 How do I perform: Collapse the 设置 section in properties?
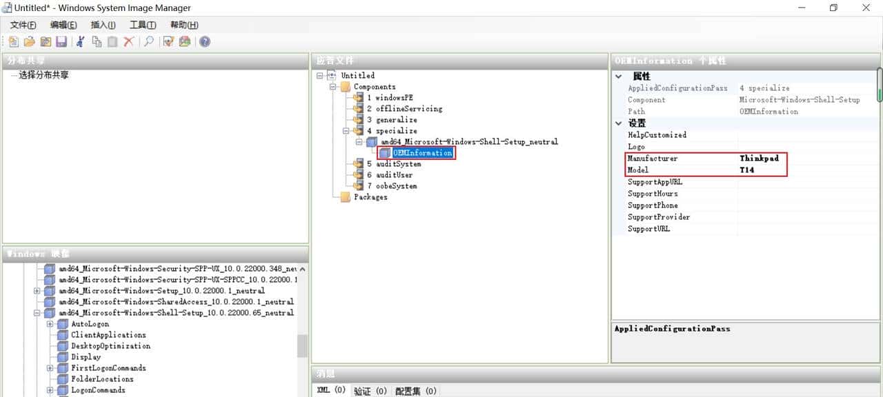[619, 123]
